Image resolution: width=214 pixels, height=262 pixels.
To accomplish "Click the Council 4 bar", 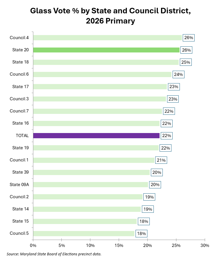I will 107,38.
